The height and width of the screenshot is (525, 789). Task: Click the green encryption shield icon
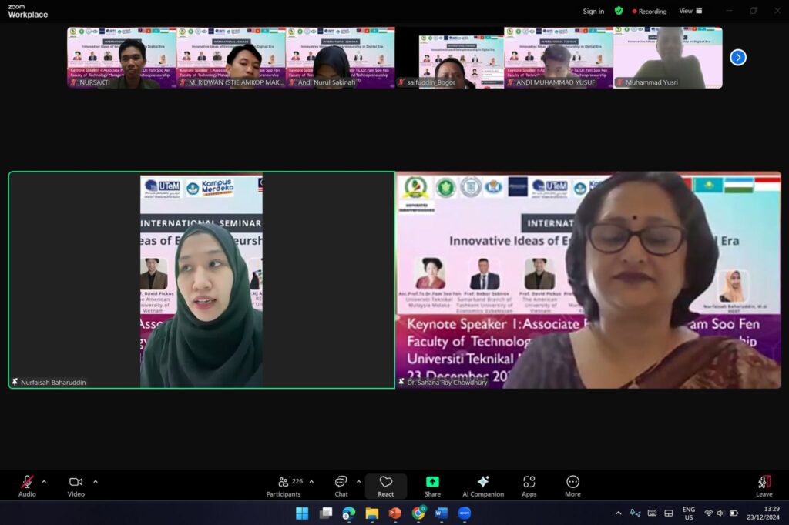tap(619, 11)
